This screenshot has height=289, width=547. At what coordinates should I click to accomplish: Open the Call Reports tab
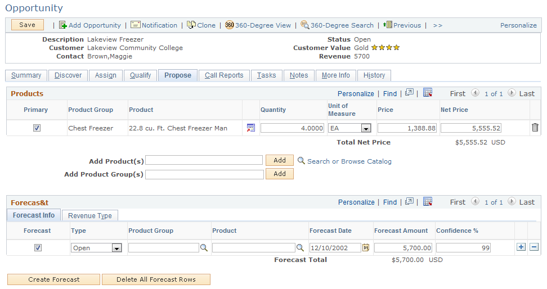pos(224,75)
